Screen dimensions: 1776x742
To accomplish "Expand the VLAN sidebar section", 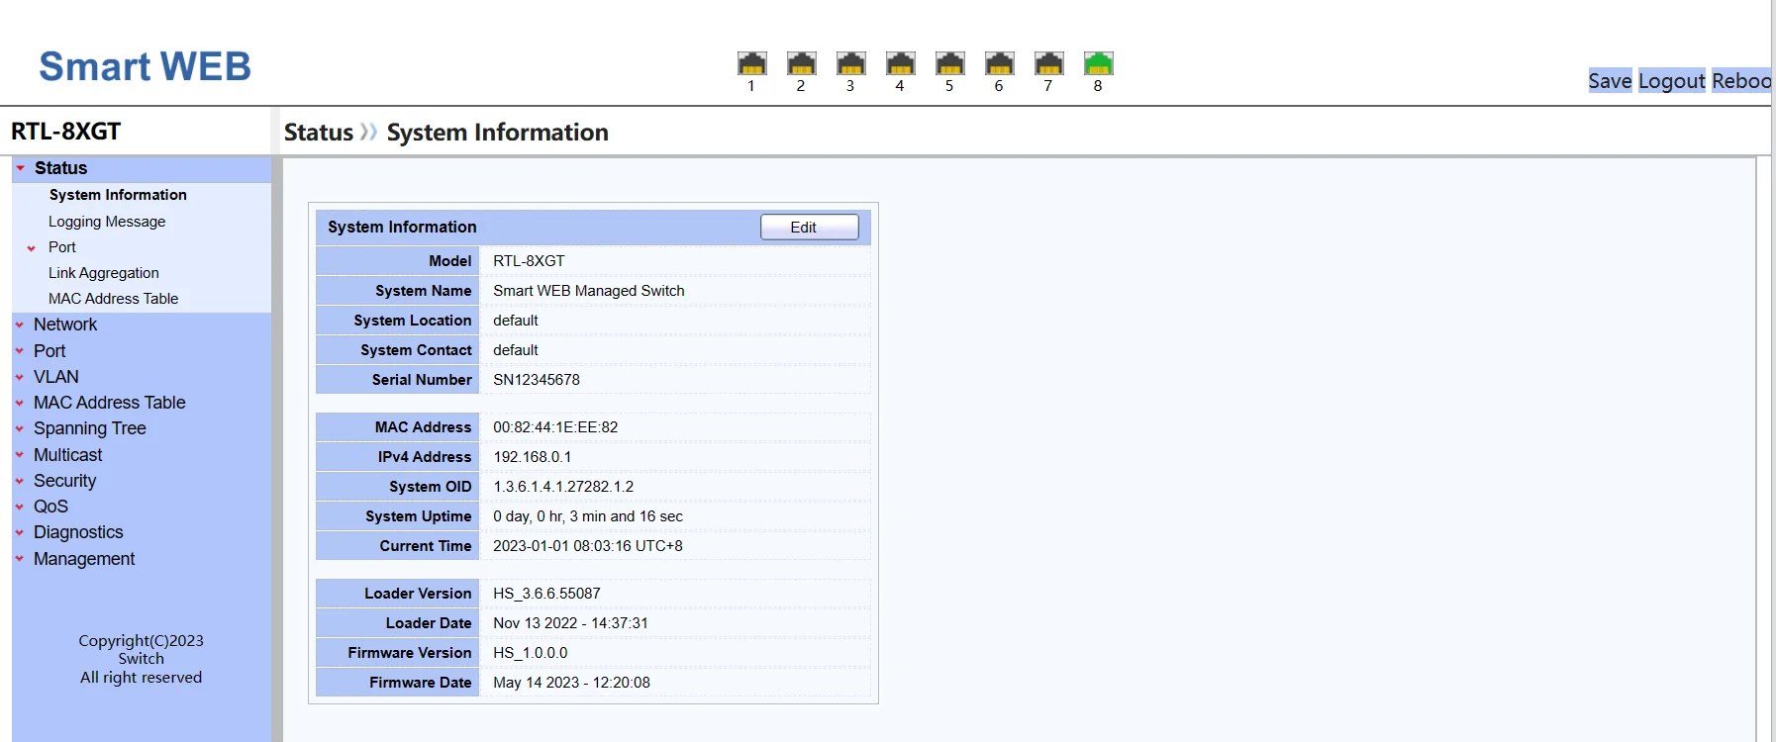I will [x=55, y=377].
